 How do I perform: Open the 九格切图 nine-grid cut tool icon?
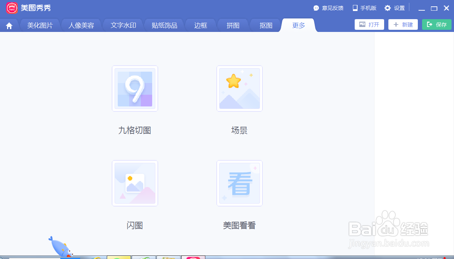click(135, 88)
